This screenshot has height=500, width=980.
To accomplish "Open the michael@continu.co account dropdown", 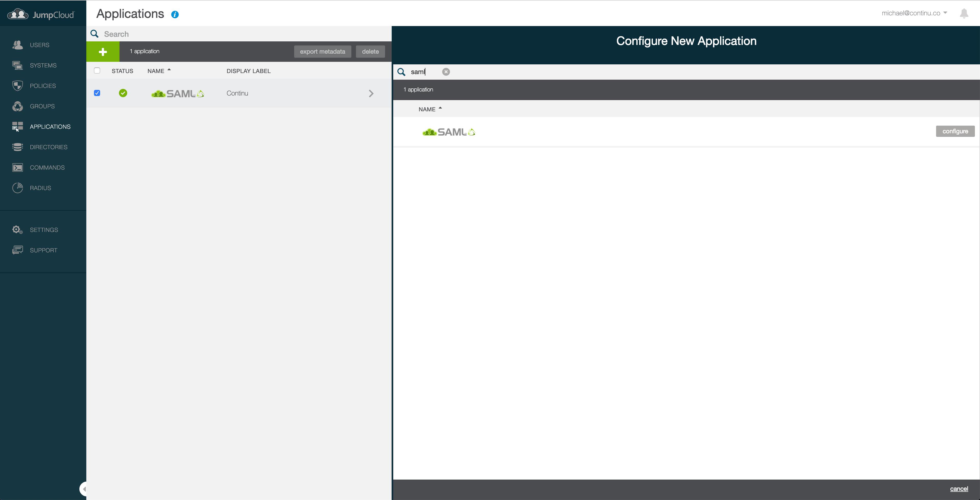I will pyautogui.click(x=914, y=13).
